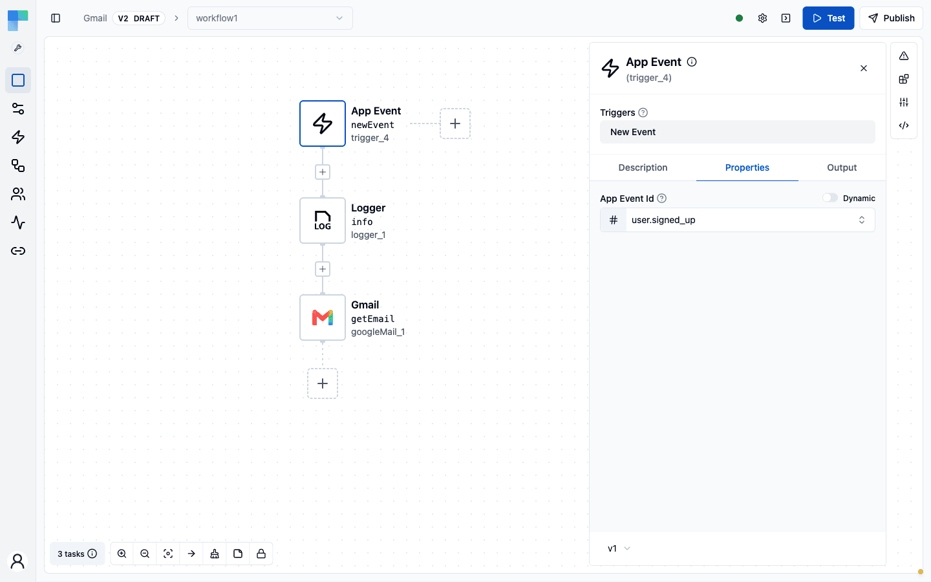
Task: Open the vertical sliders icon in right rail
Action: tap(904, 102)
